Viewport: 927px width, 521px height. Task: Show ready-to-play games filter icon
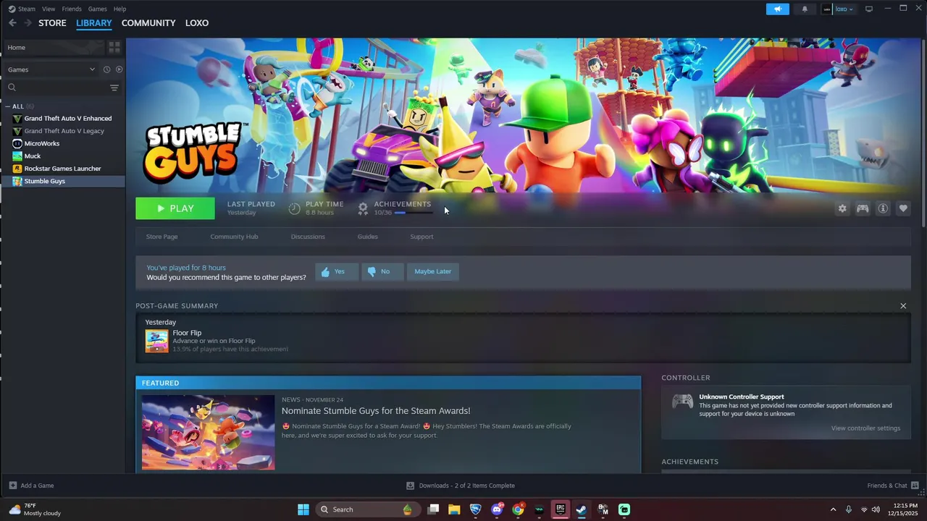119,69
